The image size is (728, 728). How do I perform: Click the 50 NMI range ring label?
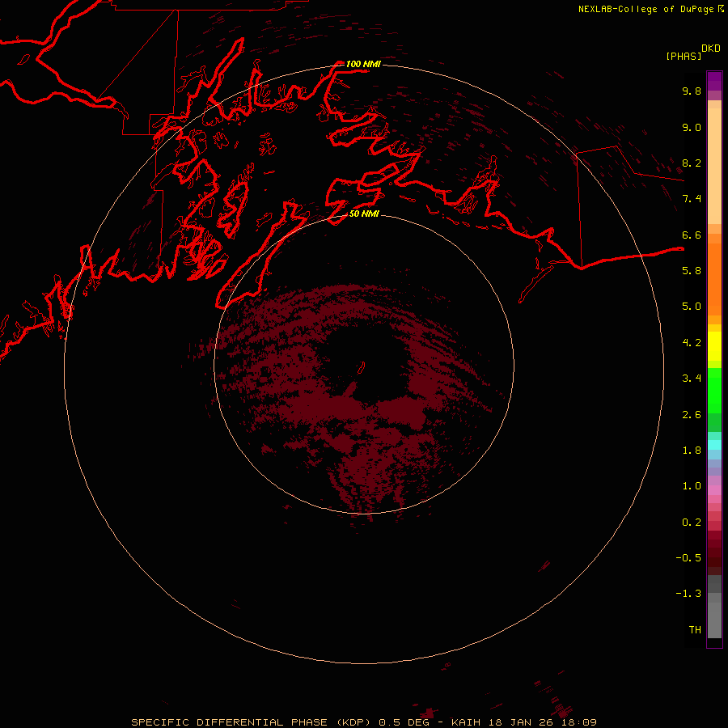[364, 214]
